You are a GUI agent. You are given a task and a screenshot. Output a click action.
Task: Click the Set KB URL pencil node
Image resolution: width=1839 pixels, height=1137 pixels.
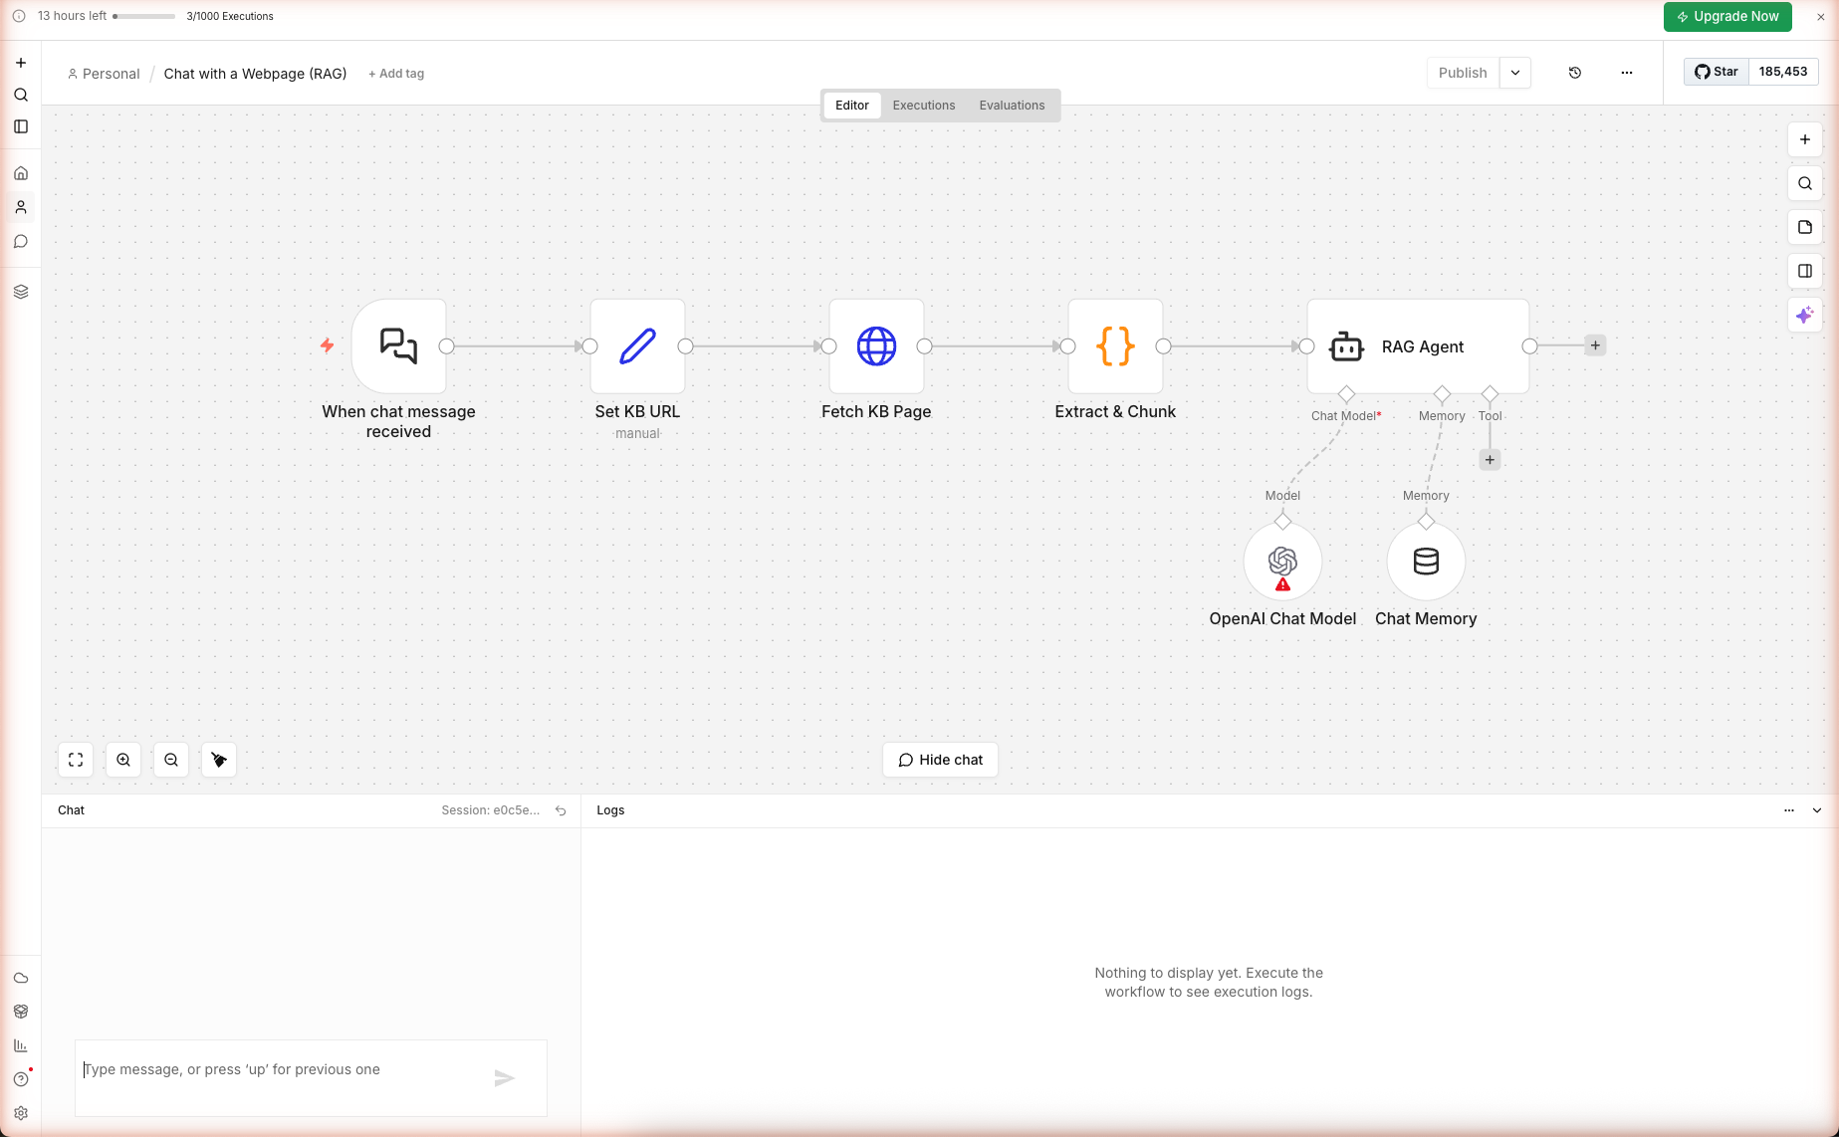coord(637,346)
